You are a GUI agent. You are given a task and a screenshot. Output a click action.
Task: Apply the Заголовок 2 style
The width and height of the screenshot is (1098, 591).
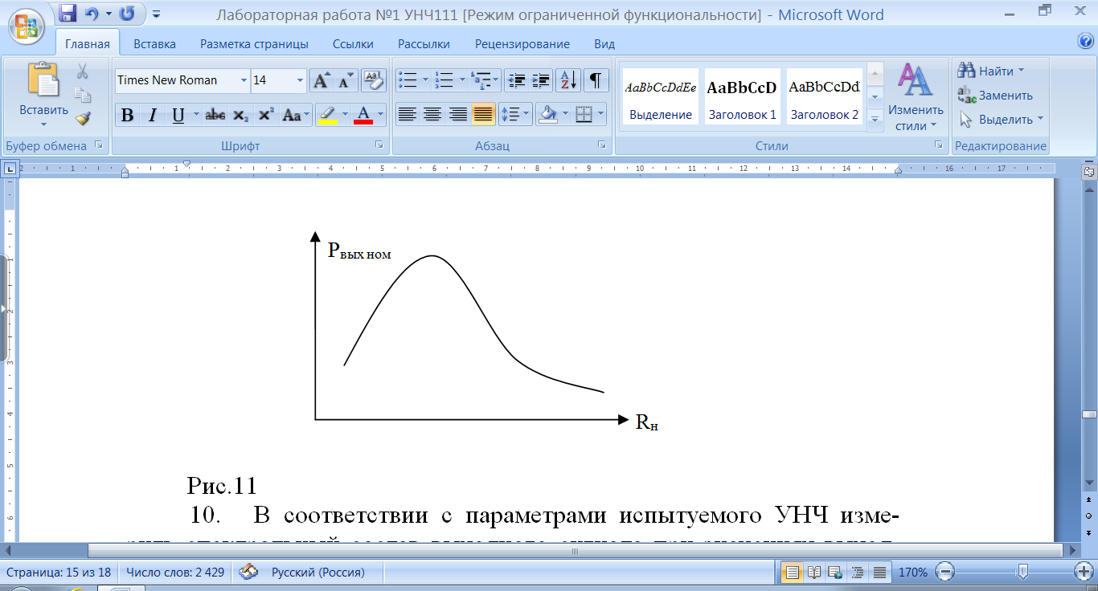point(825,96)
